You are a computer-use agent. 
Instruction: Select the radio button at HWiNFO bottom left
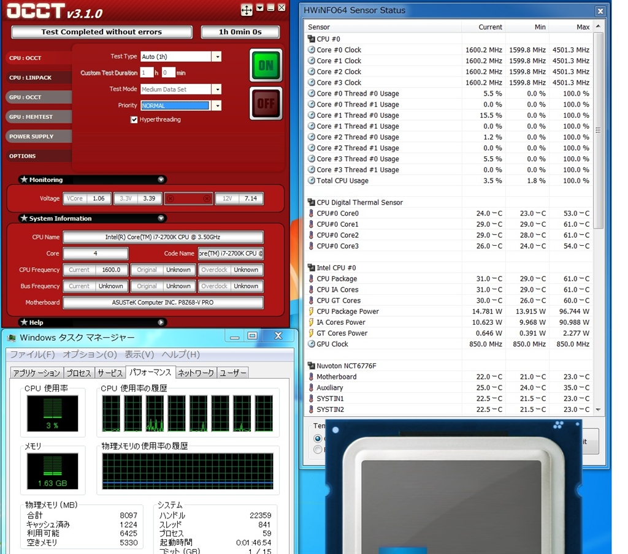318,438
